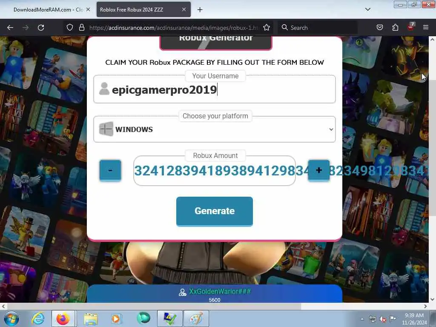Open the warning checkmark taskbar app
Screen dimensions: 436x327
(x=170, y=318)
